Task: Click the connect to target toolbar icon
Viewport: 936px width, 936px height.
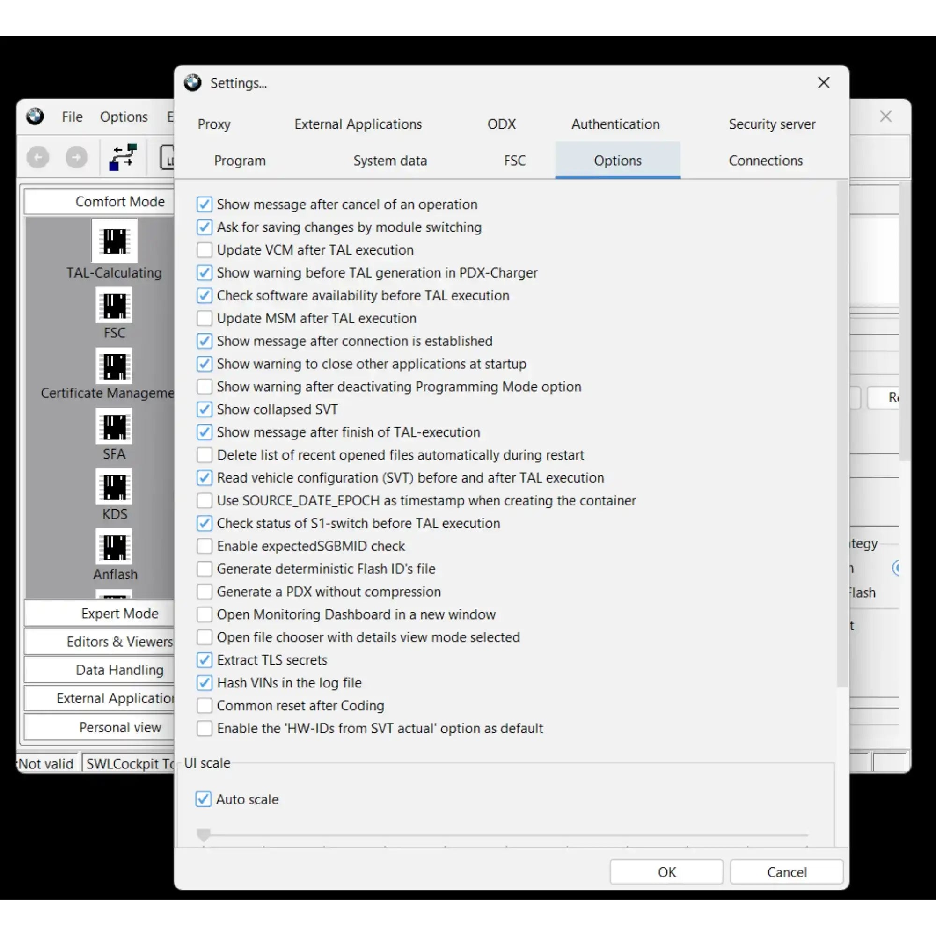Action: coord(123,157)
